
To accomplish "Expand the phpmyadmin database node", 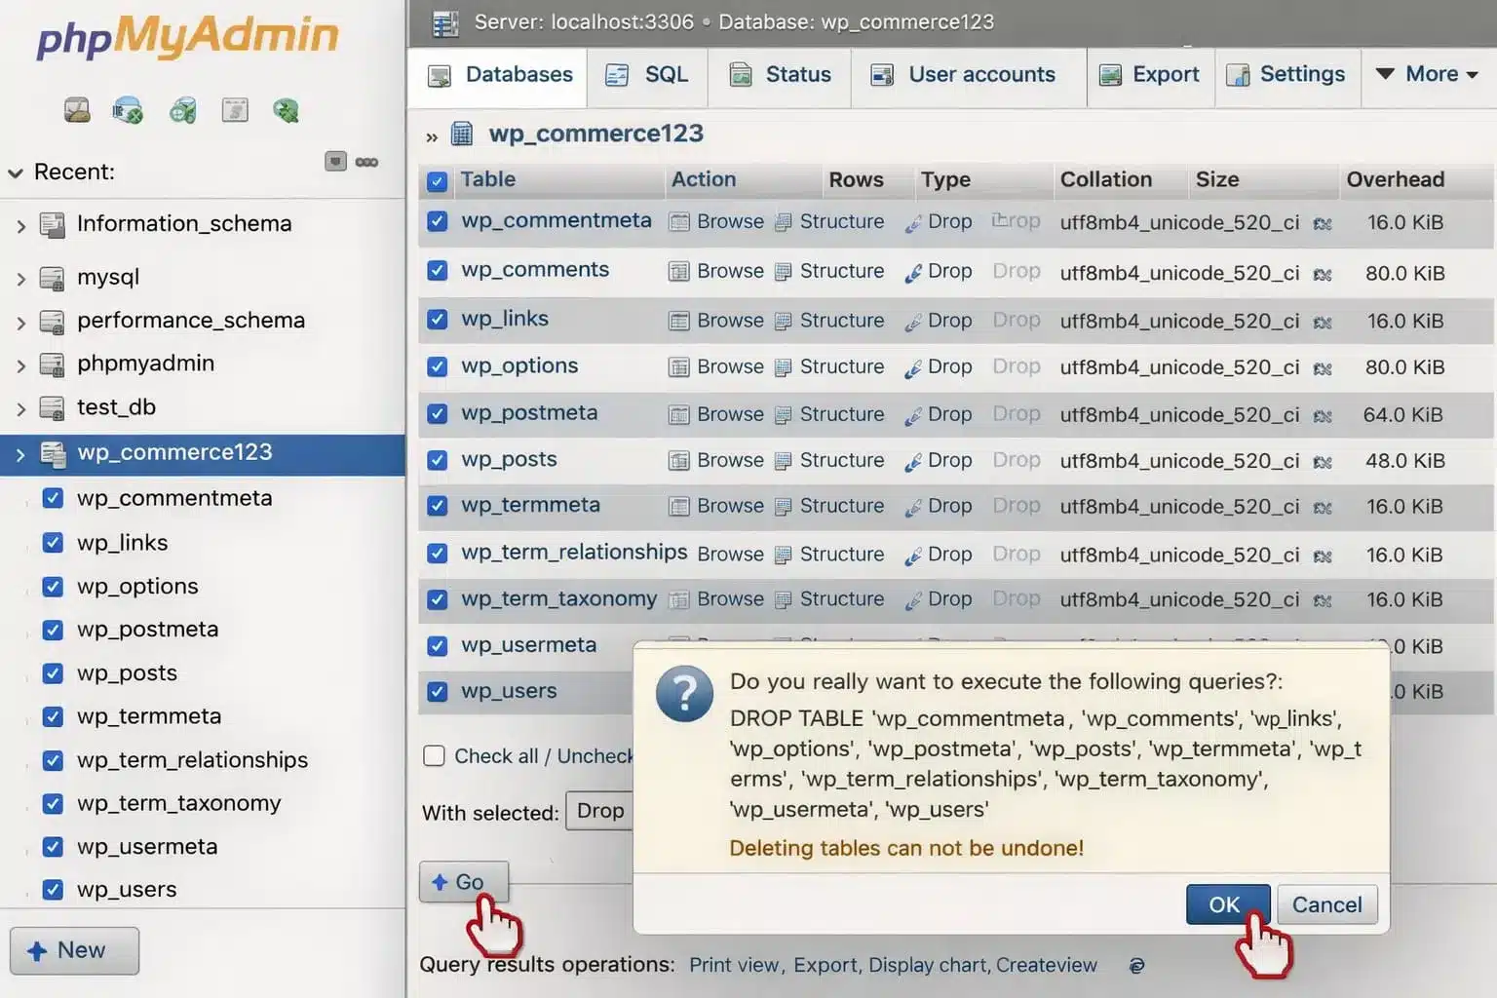I will pos(20,365).
